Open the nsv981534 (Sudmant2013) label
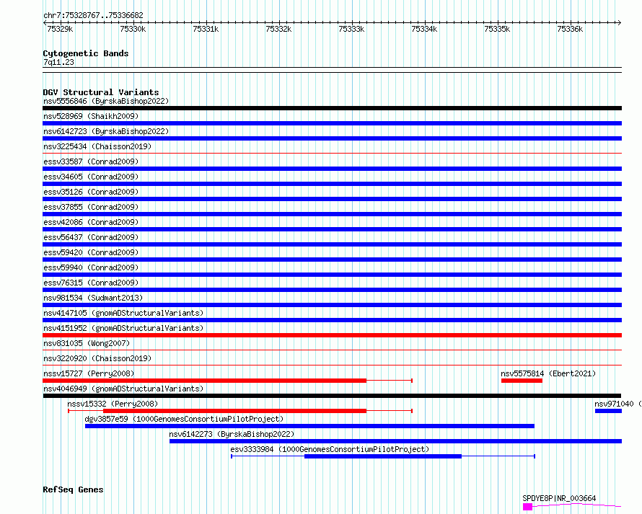Viewport: 642px width, 514px height. 93,298
